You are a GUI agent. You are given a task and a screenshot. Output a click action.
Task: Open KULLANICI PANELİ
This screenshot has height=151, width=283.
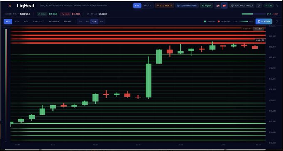(242, 5)
